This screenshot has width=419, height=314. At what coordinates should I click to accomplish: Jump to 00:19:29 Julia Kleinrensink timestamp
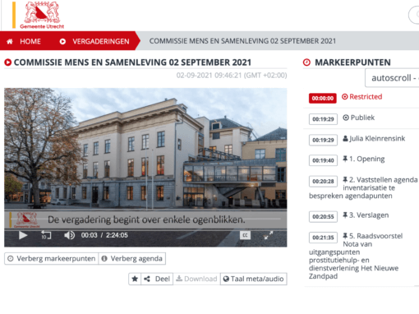[x=323, y=140]
